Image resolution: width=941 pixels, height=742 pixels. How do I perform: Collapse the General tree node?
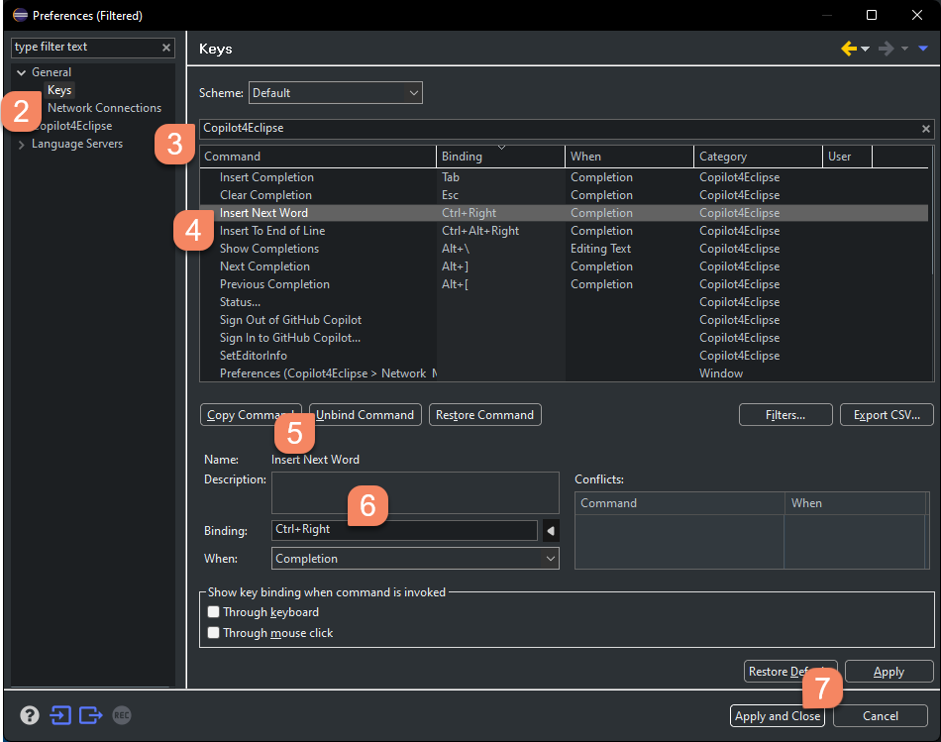(22, 72)
